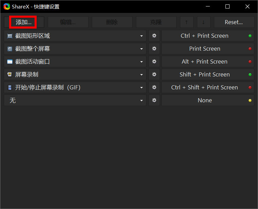Click red status dot for Print Screen row

[250, 49]
